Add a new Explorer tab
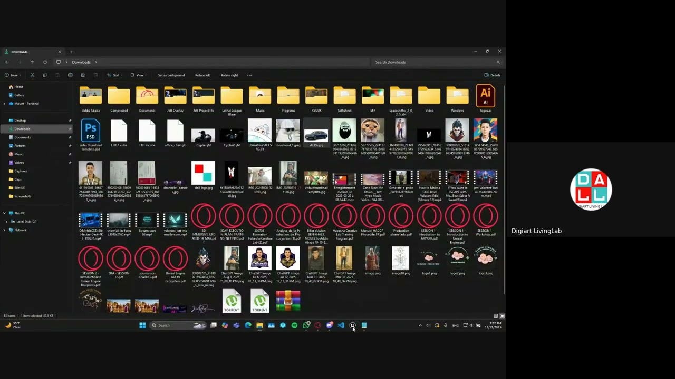Screen dimensions: 675x379 click(71, 52)
